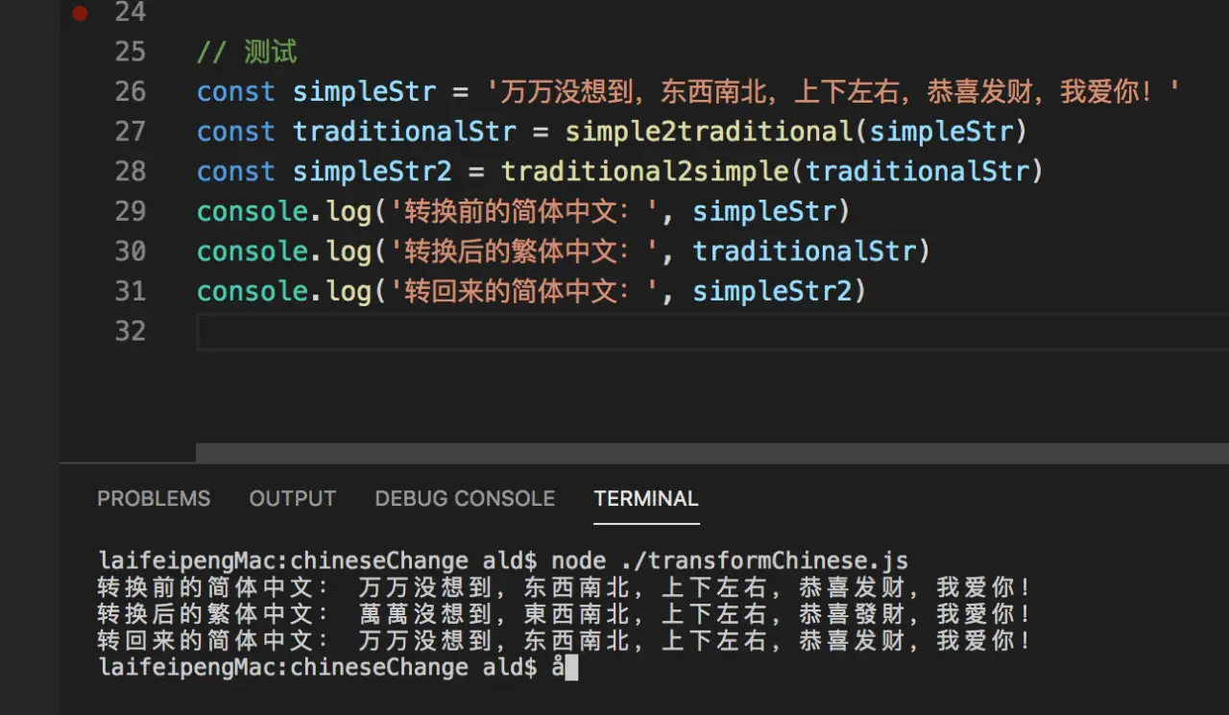Click traditionalStr declaration name on line 27
The height and width of the screenshot is (715, 1229).
point(404,131)
